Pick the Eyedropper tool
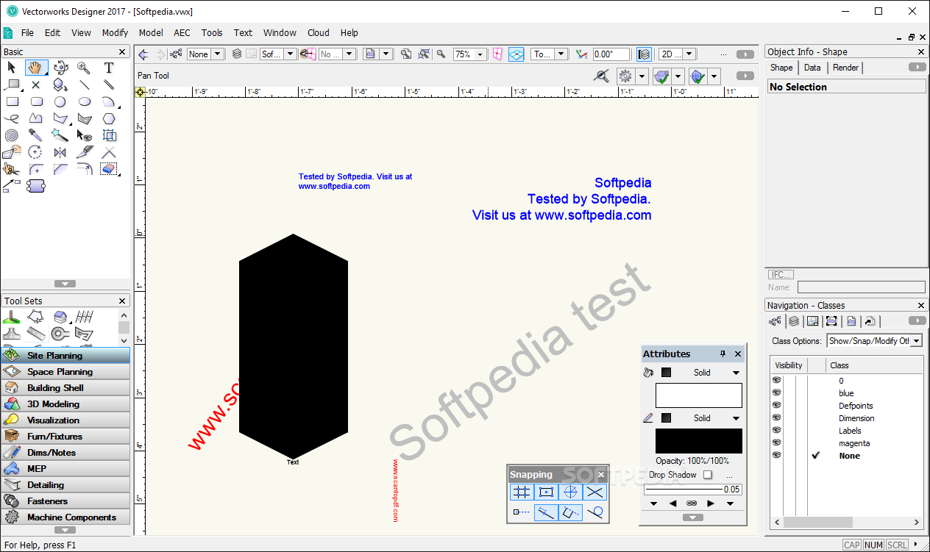This screenshot has height=552, width=930. pos(36,135)
